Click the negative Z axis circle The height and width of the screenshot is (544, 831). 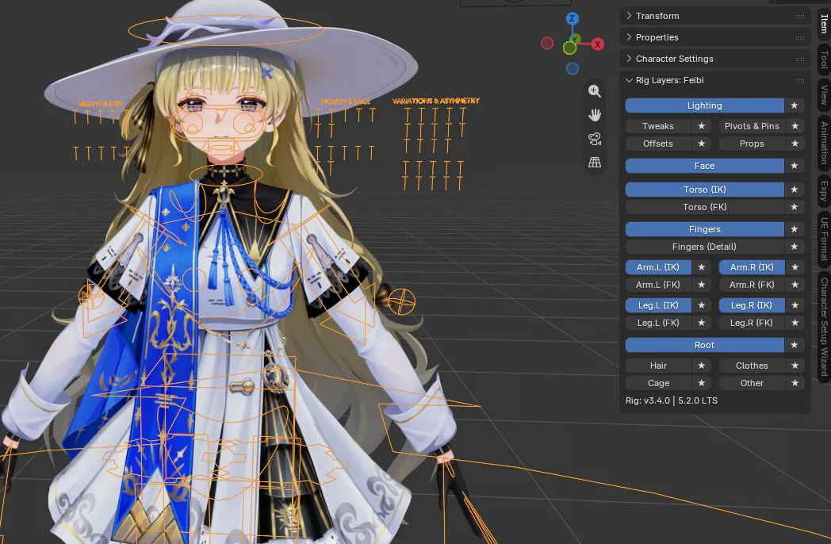[573, 68]
